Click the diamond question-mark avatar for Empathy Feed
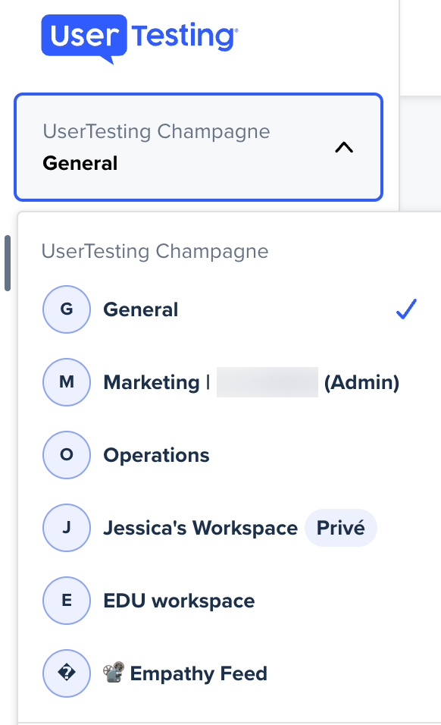 pos(67,673)
